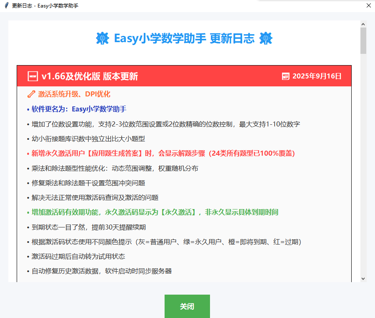Click the left gear decoration in the title

click(102, 38)
